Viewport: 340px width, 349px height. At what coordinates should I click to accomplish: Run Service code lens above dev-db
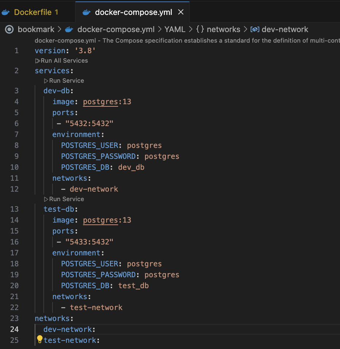[66, 81]
